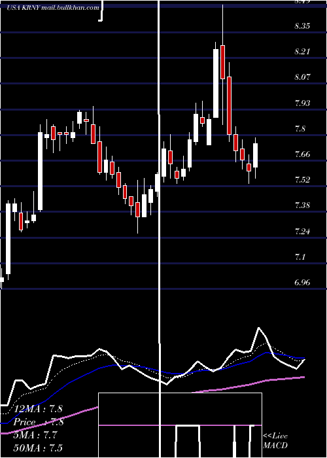
Task: Select the 7.93 price axis label
Action: [302, 103]
